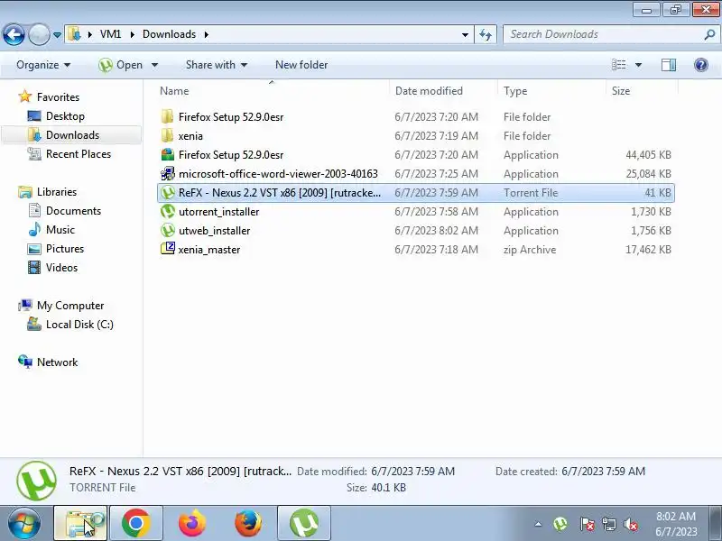Select the utweb_installer file
Viewport: 722px width, 541px height.
pyautogui.click(x=415, y=231)
